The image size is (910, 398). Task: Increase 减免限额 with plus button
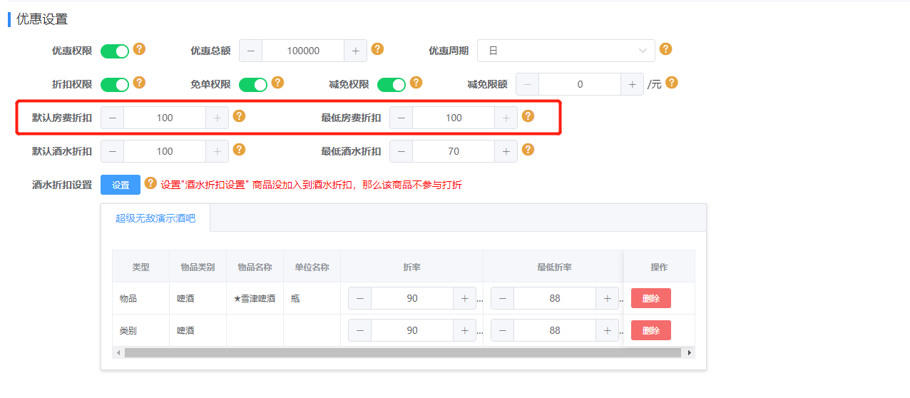pos(632,84)
